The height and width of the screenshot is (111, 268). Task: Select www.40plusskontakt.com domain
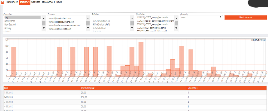(60, 18)
